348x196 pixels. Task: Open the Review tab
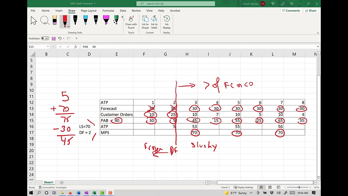(136, 11)
